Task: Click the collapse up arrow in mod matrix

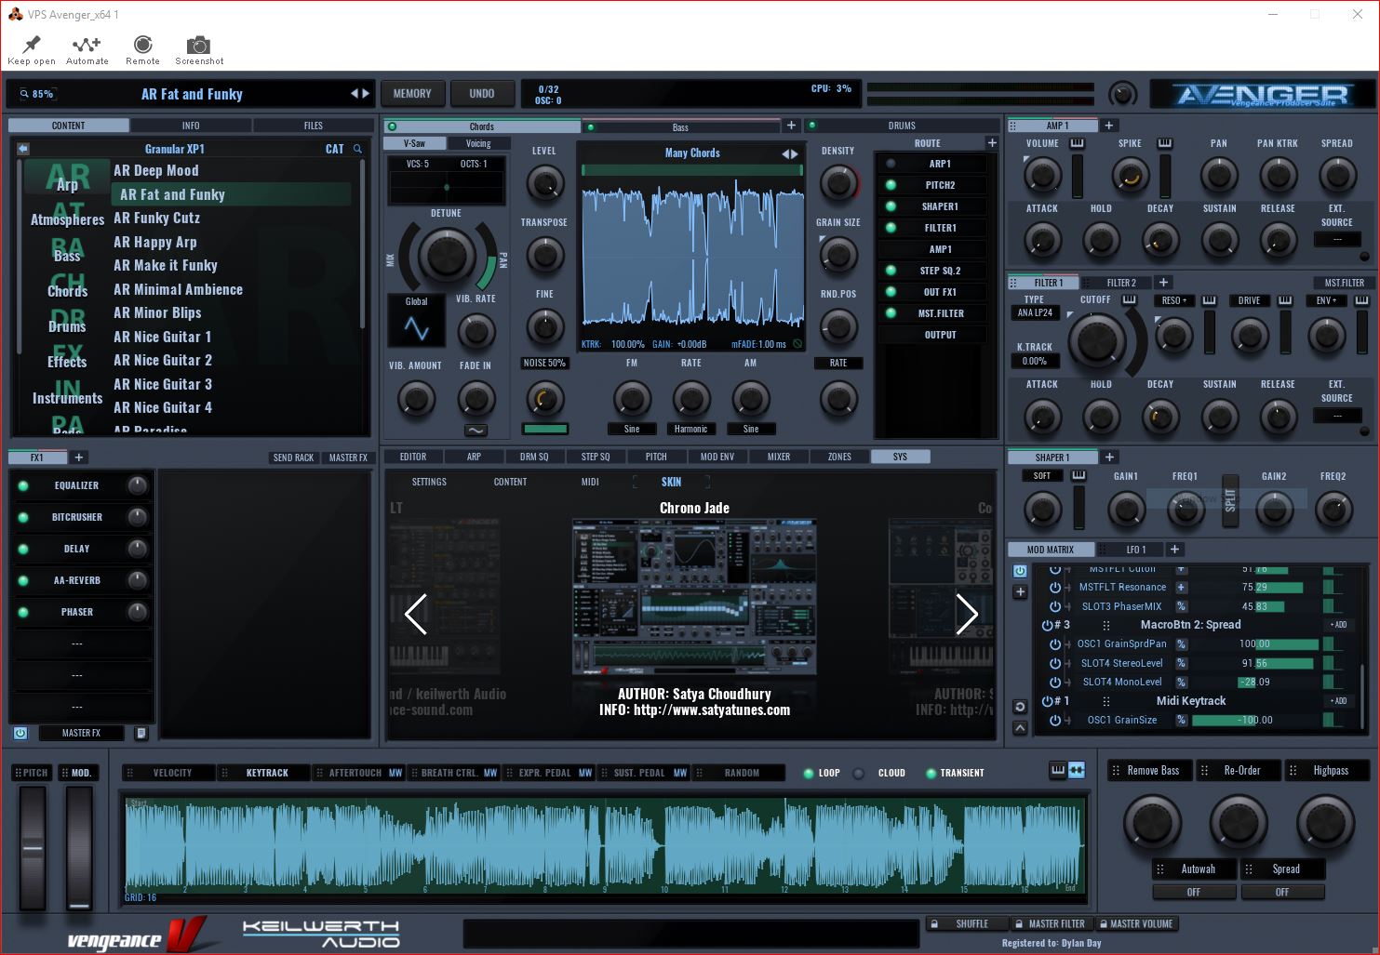Action: 1020,728
